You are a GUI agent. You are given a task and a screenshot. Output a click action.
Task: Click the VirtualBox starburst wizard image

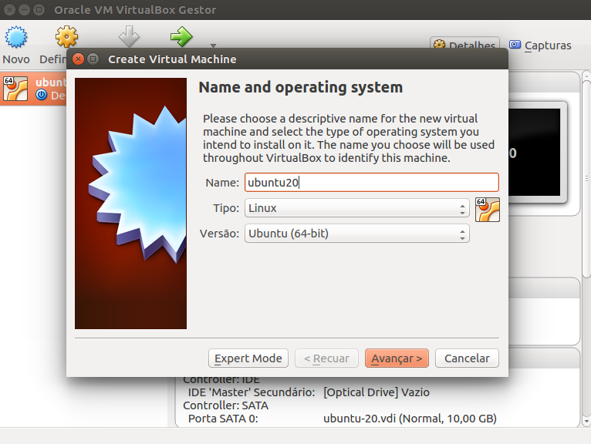[x=130, y=203]
